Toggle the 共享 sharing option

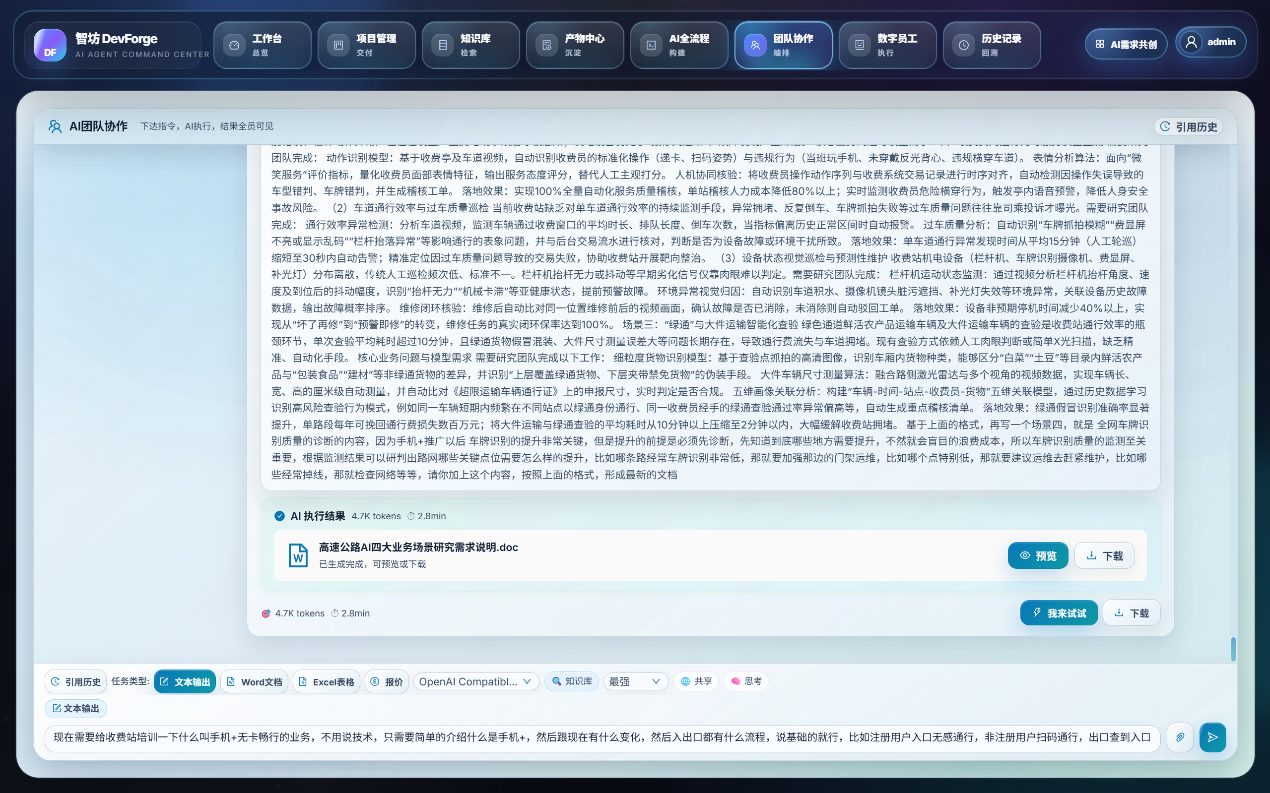click(696, 681)
